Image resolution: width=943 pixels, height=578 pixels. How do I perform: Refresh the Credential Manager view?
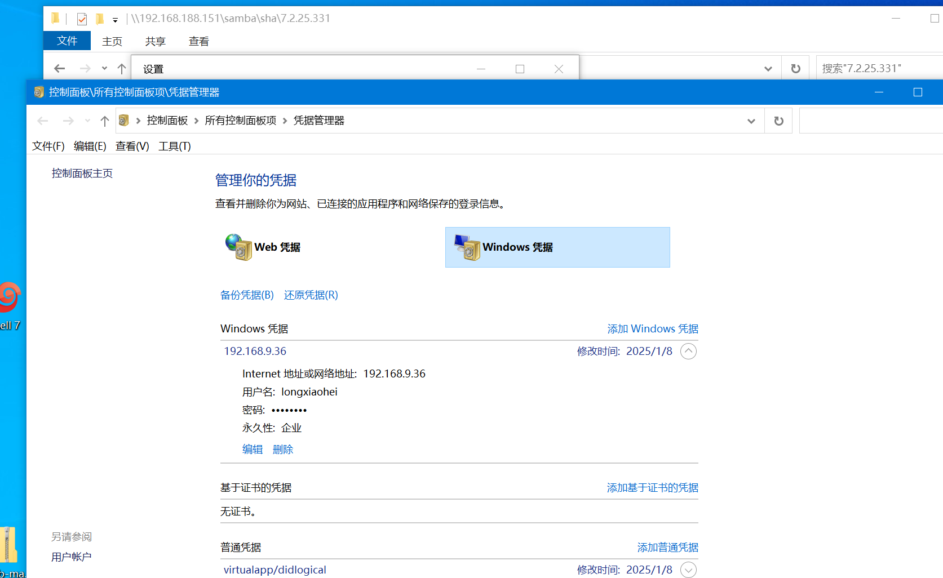(778, 121)
